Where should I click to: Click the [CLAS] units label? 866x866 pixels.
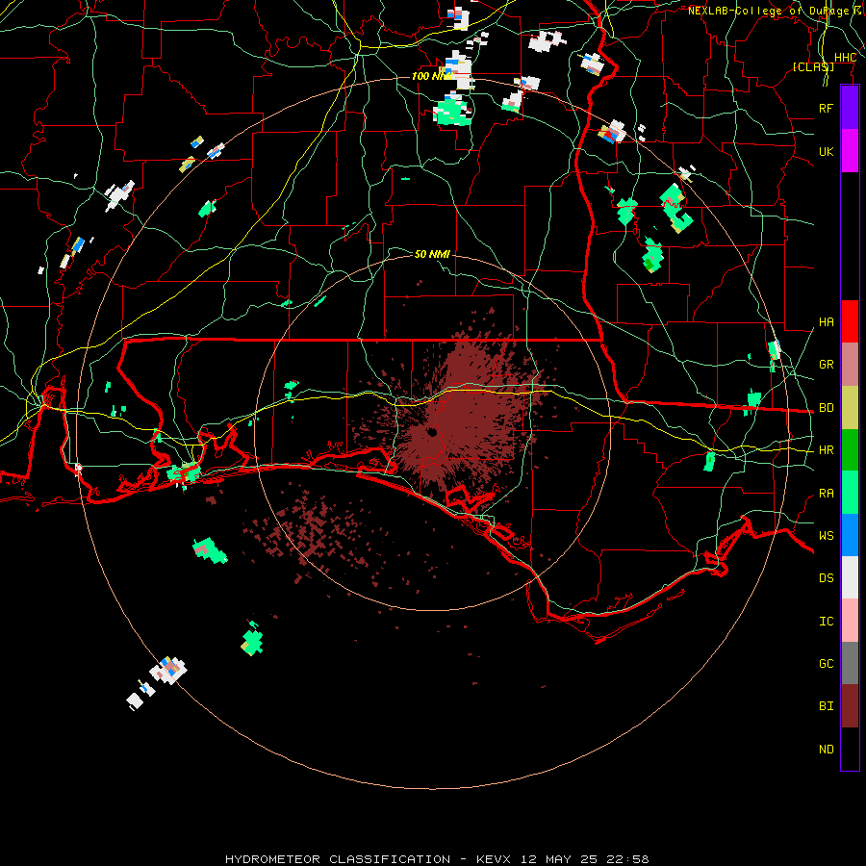[813, 67]
